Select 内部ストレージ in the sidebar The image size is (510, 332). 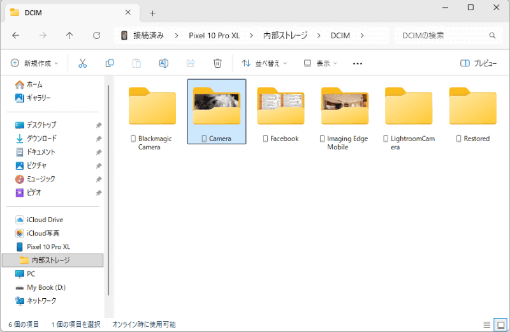pyautogui.click(x=53, y=260)
